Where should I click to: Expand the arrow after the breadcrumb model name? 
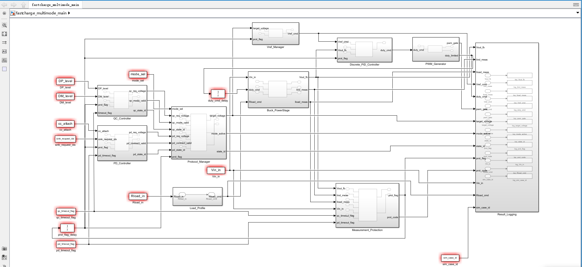click(x=69, y=13)
